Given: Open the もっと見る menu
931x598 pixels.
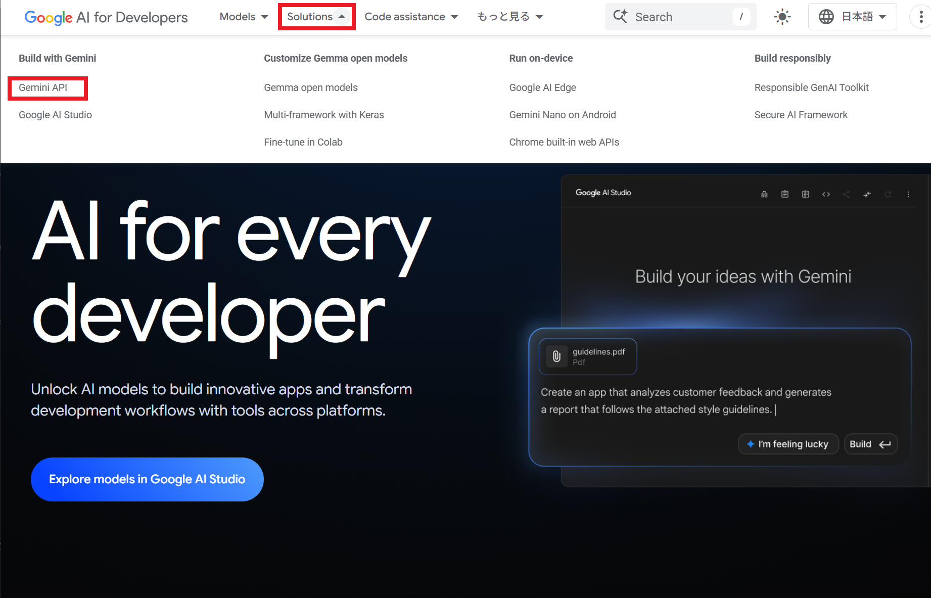Looking at the screenshot, I should 509,17.
